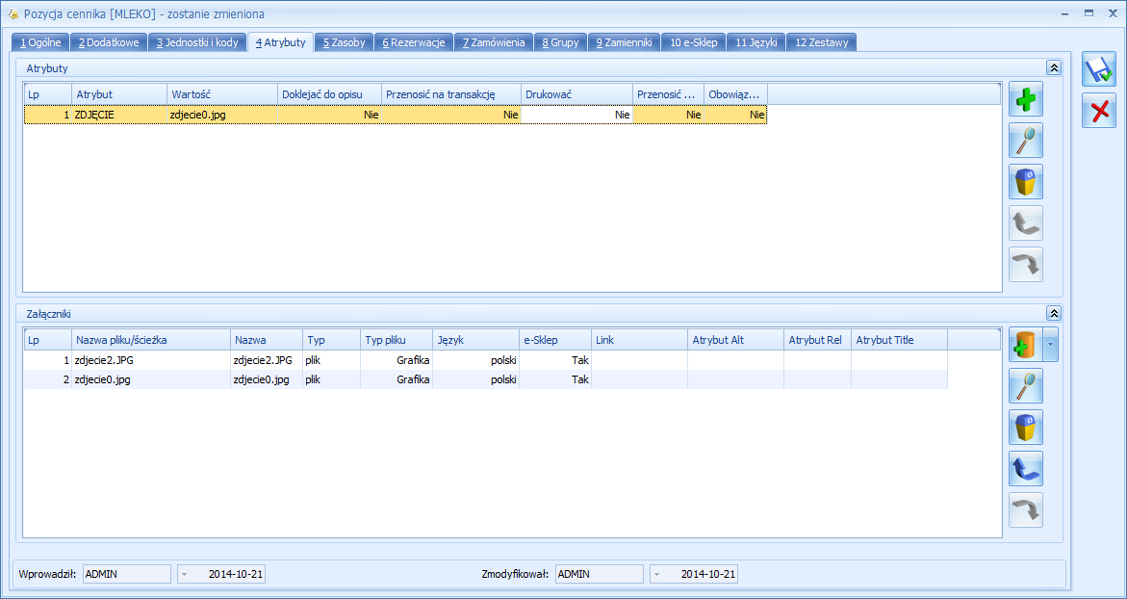Toggle e-Sklep Tak for zdjecie2.JPG
The image size is (1127, 599).
tap(555, 360)
